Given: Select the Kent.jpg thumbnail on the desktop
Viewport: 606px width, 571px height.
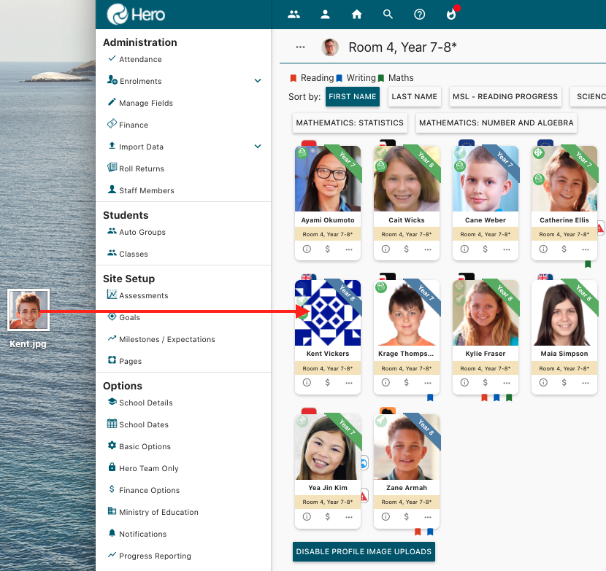Looking at the screenshot, I should click(28, 308).
